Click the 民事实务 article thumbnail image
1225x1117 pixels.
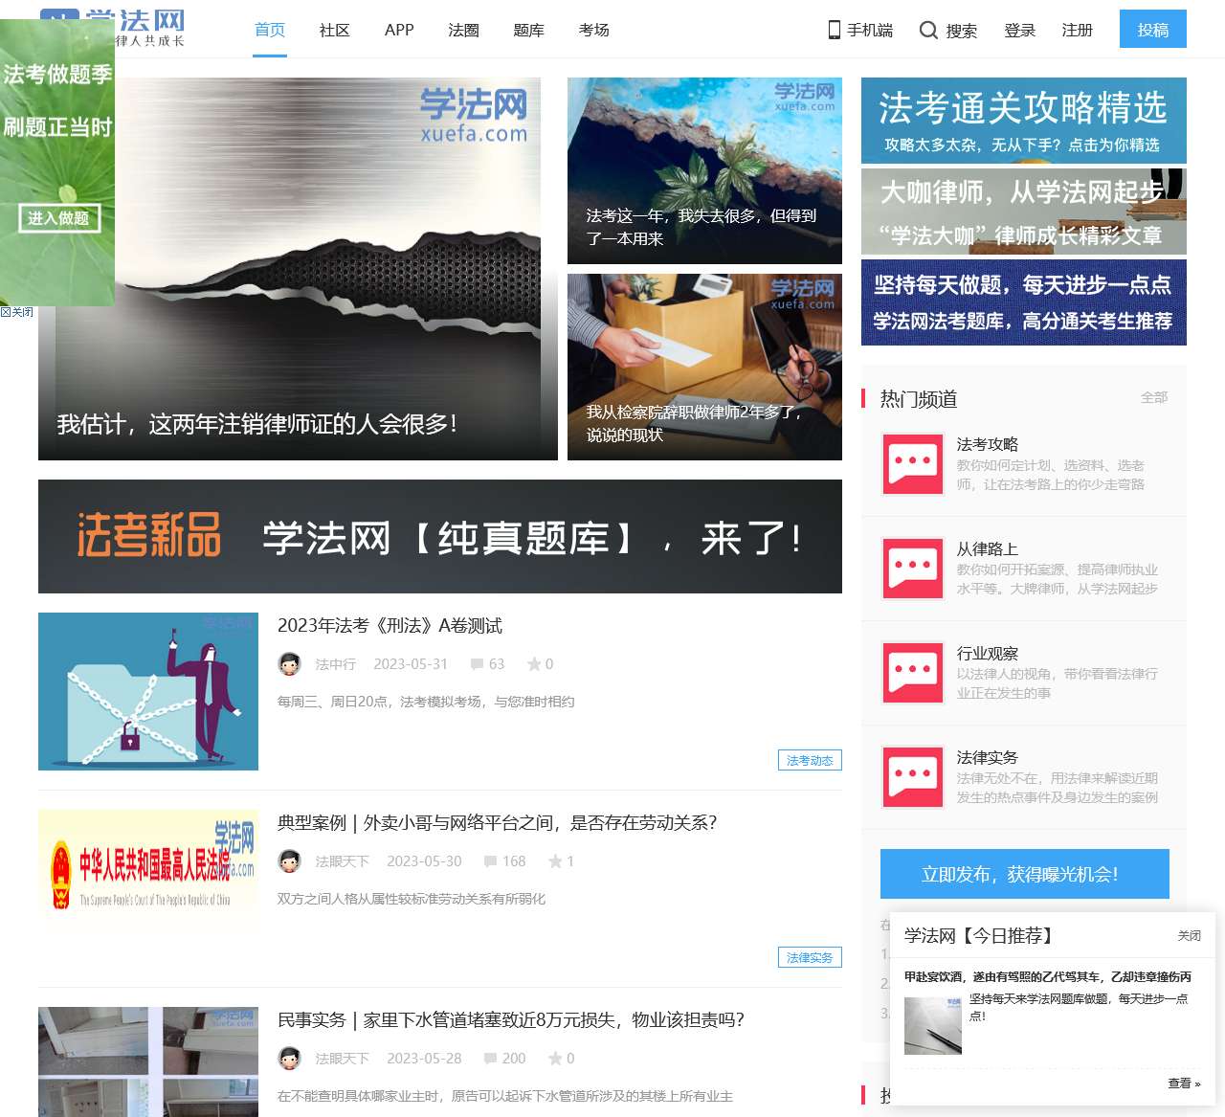(147, 1061)
